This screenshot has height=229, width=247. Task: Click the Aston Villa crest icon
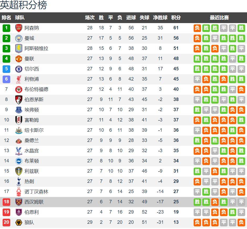(x=19, y=49)
